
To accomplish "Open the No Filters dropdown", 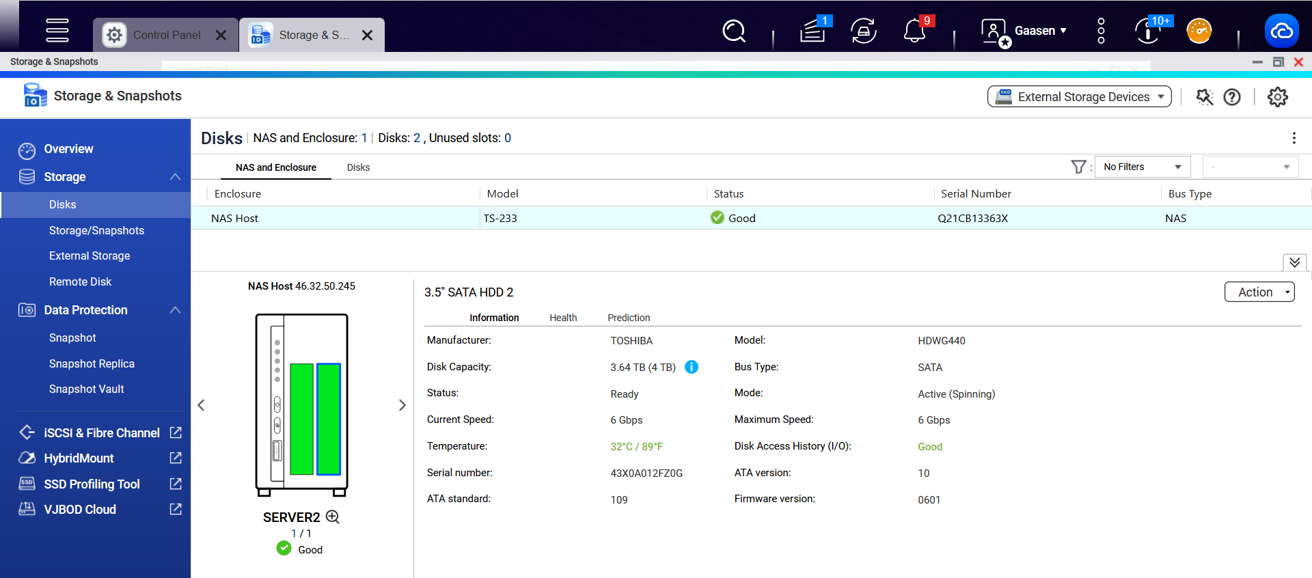I will (x=1142, y=167).
